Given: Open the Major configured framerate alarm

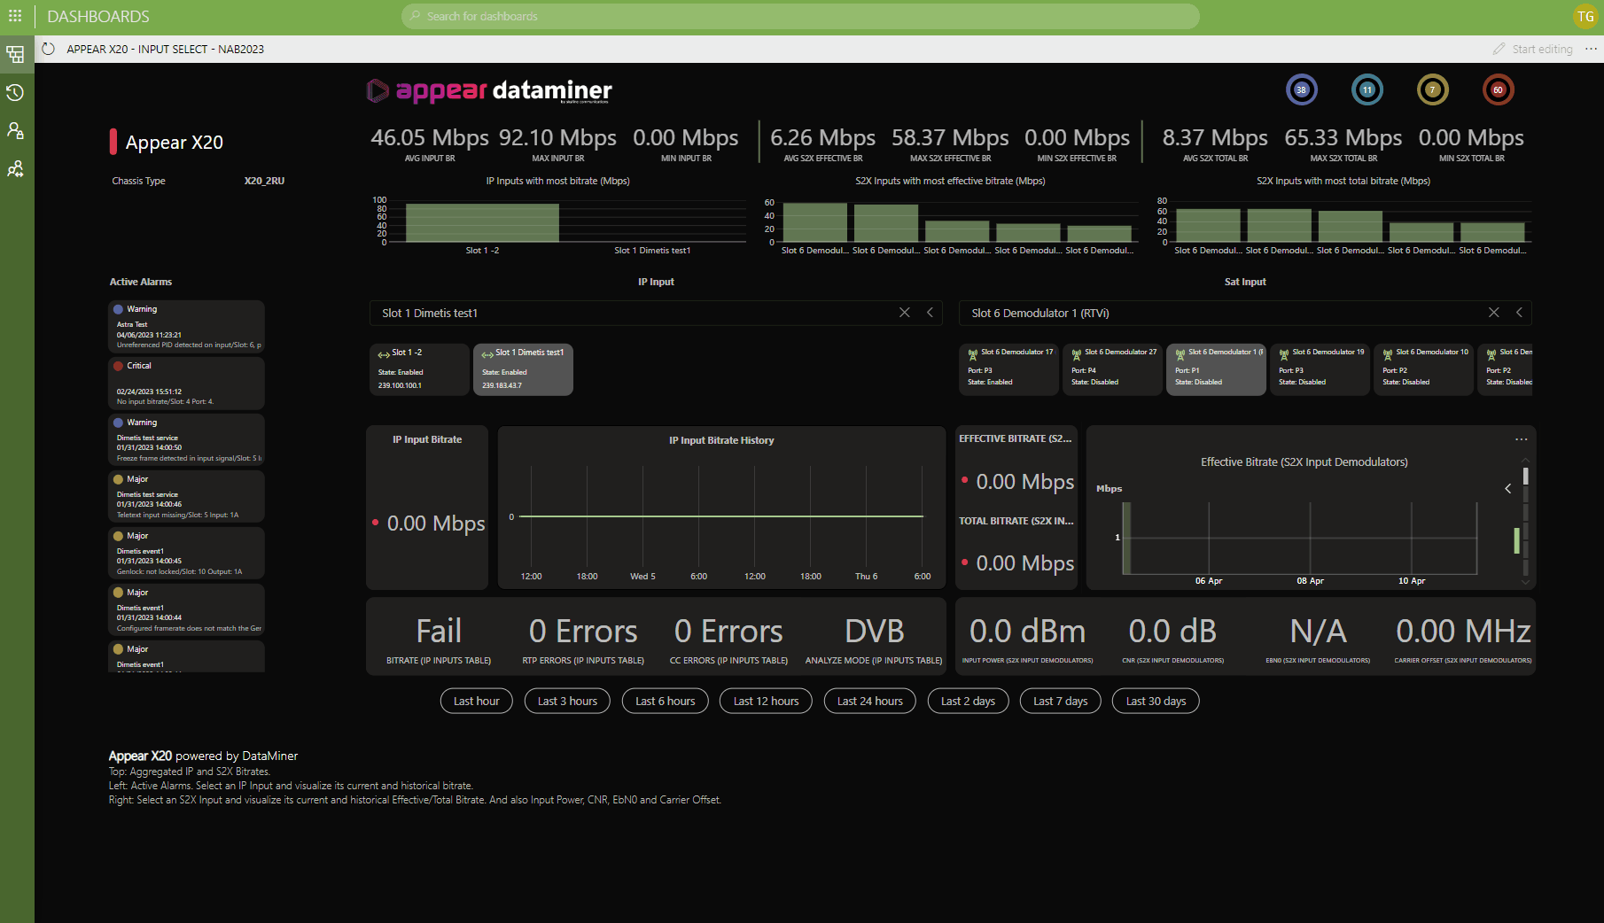Looking at the screenshot, I should (186, 610).
